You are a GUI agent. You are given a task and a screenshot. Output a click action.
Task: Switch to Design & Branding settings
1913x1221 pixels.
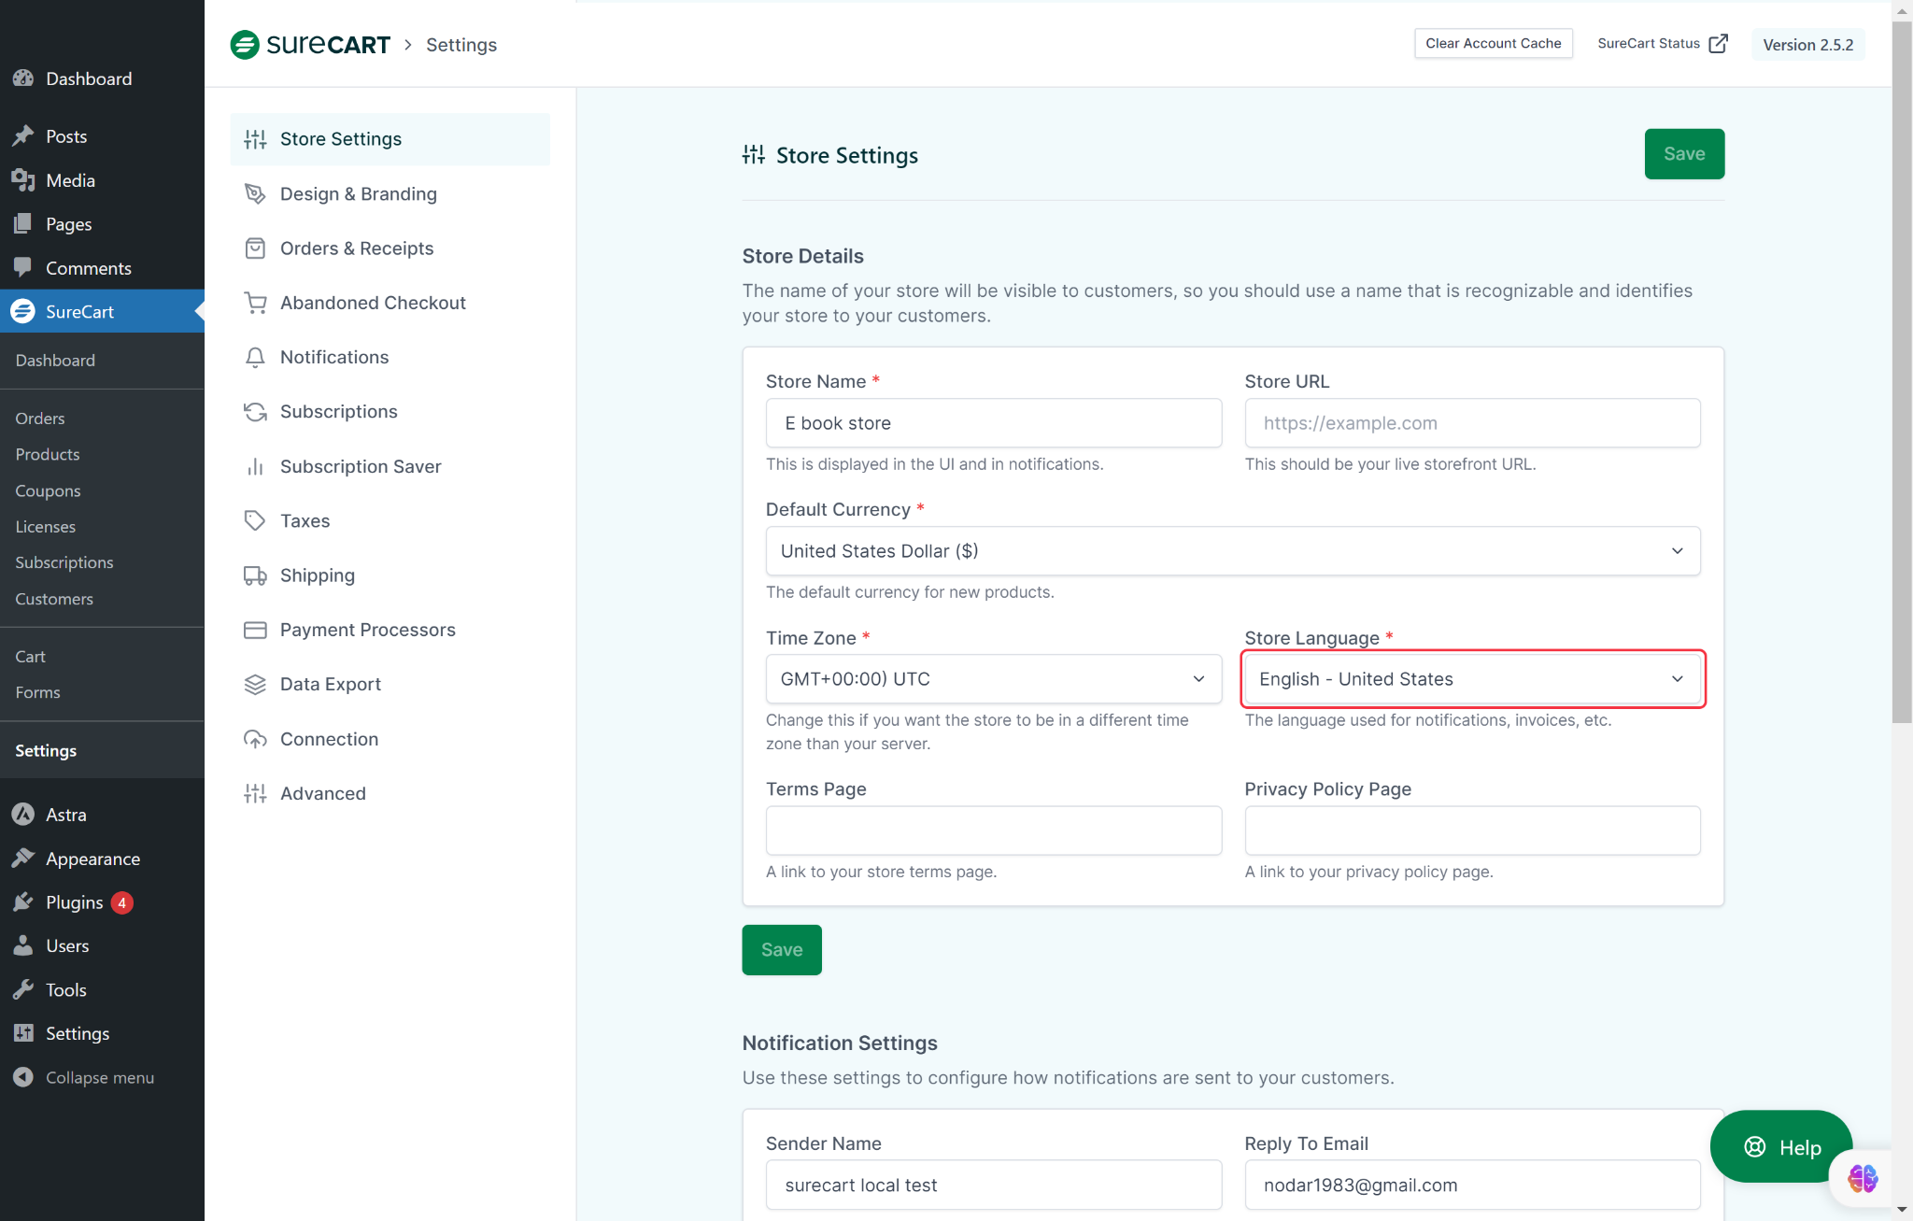[358, 193]
